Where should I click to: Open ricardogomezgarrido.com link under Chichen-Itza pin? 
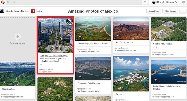[x=163, y=55]
